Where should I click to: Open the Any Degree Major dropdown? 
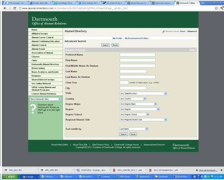point(138,104)
